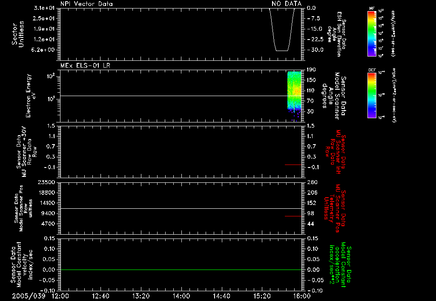Click the '150' scanner angle tick

(x=311, y=80)
